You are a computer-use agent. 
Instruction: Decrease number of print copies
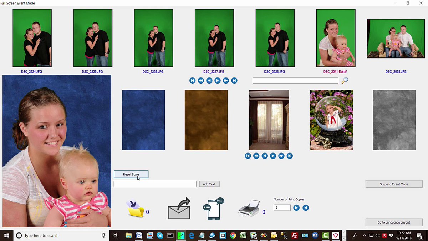(x=306, y=208)
